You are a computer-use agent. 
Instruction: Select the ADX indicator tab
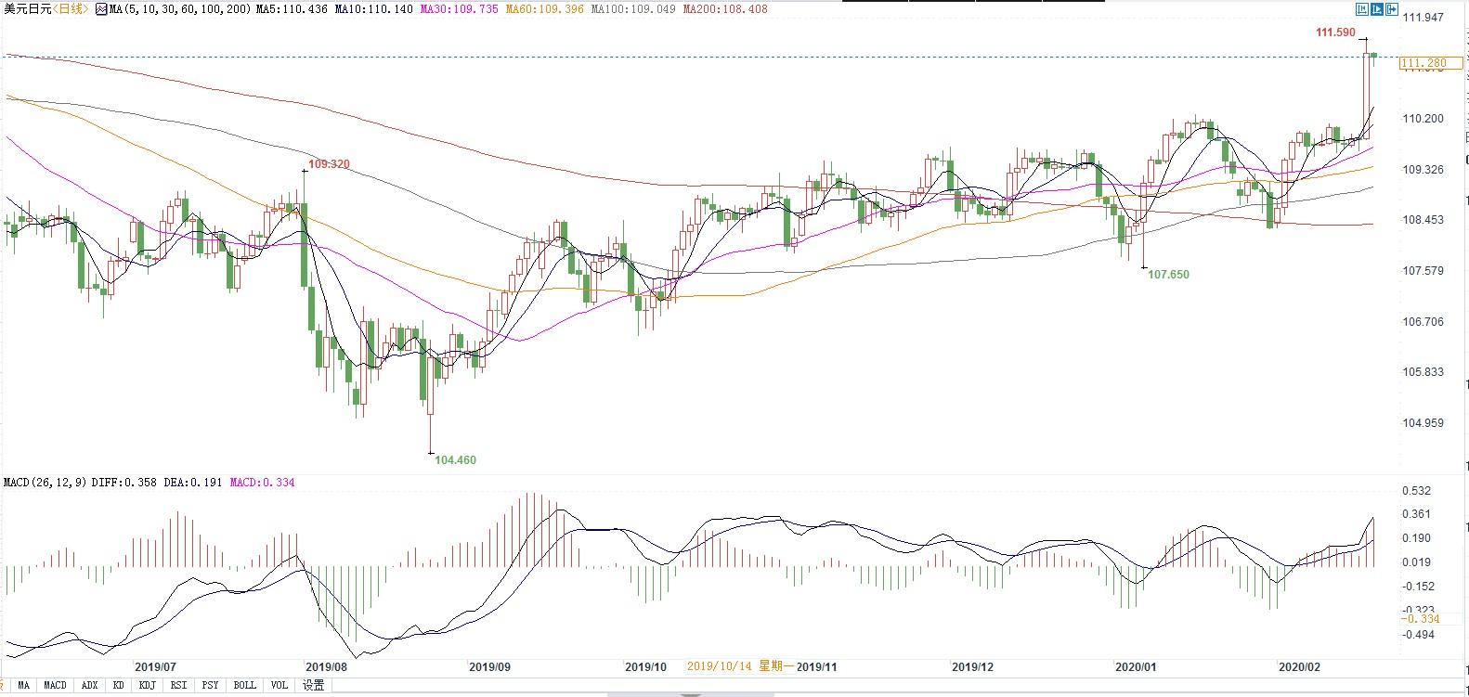(x=89, y=686)
